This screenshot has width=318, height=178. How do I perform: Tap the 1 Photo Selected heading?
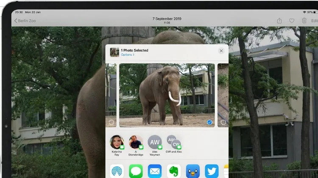[134, 50]
